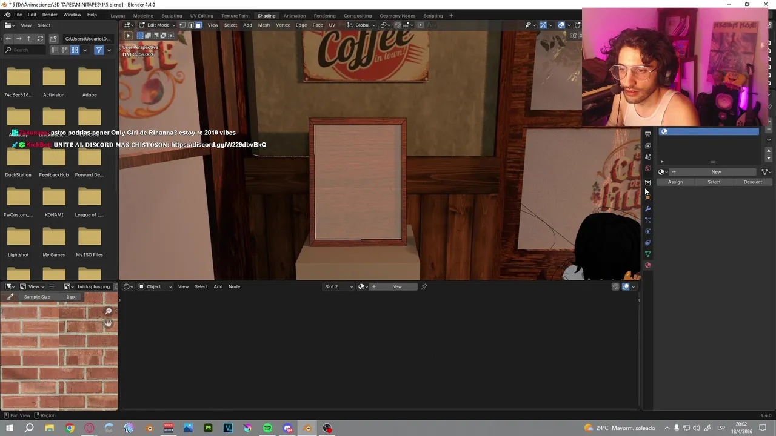Viewport: 776px width, 436px height.
Task: Switch file browser to horizontal list display
Action: (x=64, y=50)
